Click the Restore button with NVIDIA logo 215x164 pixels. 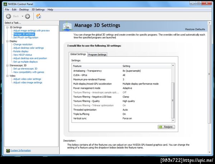point(166,127)
